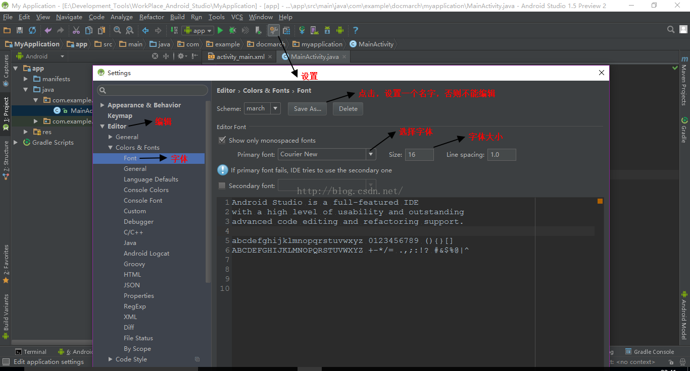Viewport: 690px width, 371px height.
Task: Start Debug with the bug icon
Action: click(233, 30)
